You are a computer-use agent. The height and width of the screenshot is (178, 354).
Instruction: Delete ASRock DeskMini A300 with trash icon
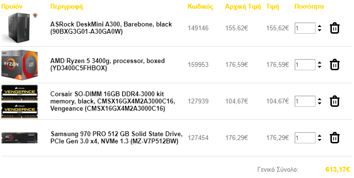click(x=335, y=28)
